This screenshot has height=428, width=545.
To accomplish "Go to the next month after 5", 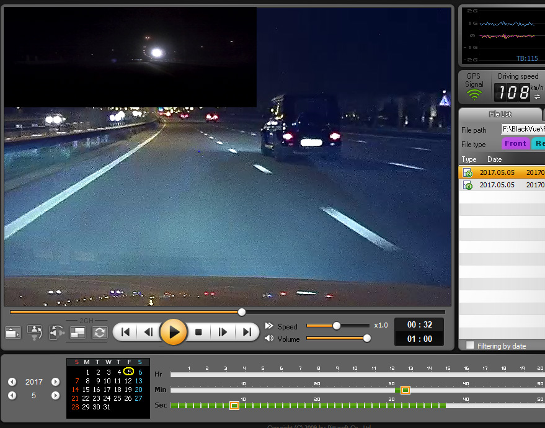I will click(55, 395).
